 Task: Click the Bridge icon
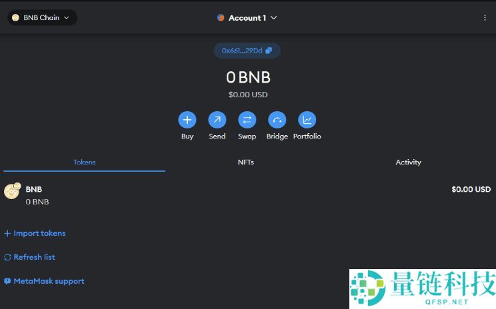click(277, 120)
